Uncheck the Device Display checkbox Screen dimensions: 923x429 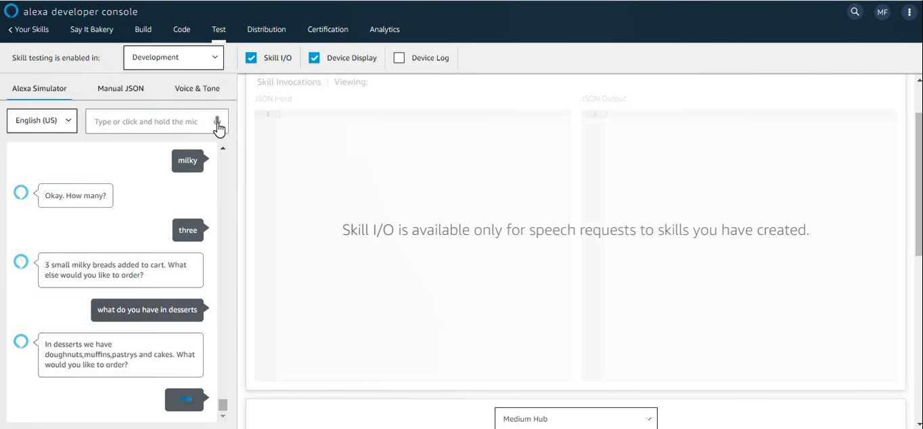(314, 58)
